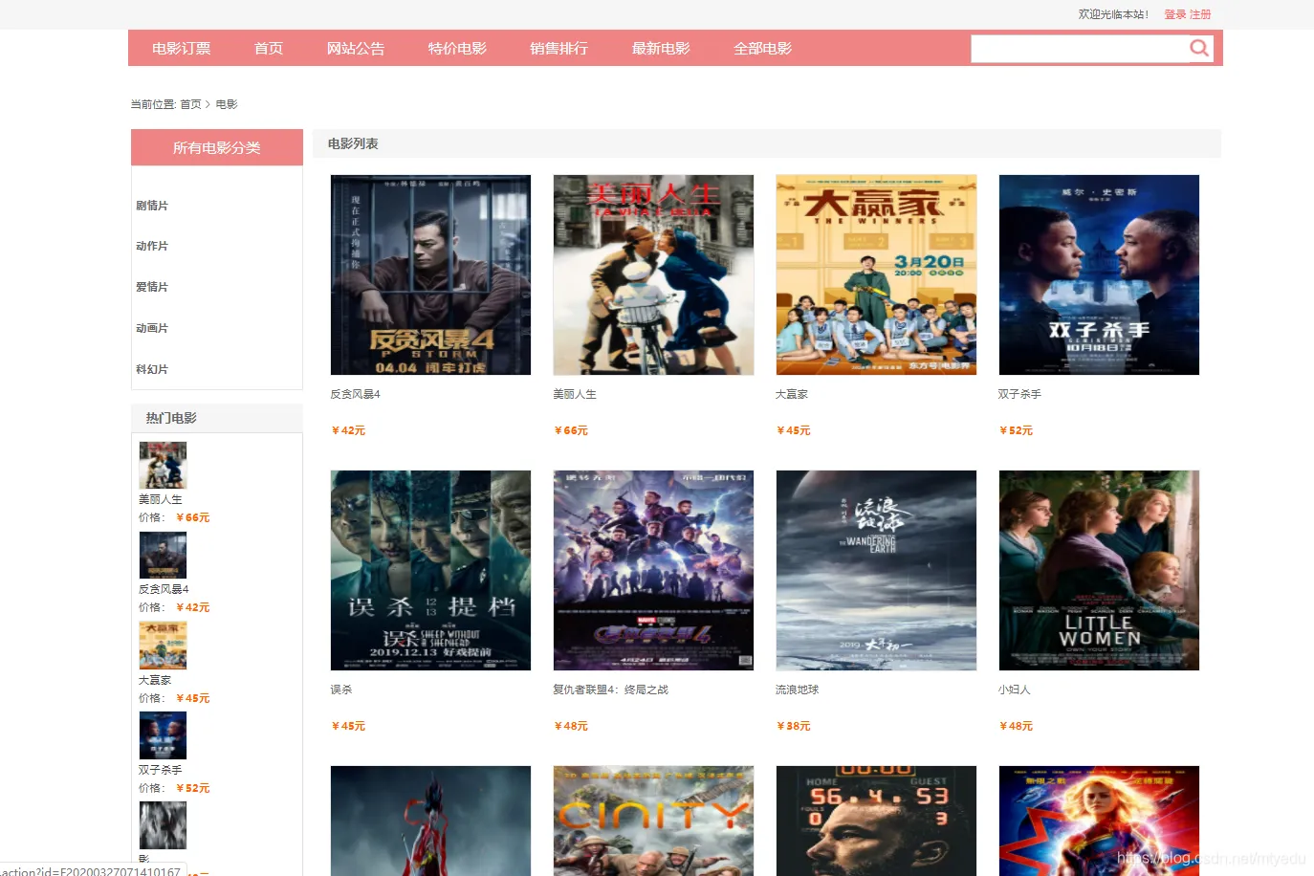The image size is (1314, 876).
Task: Click the ¥45元 price of 误杀
Action: (x=348, y=726)
